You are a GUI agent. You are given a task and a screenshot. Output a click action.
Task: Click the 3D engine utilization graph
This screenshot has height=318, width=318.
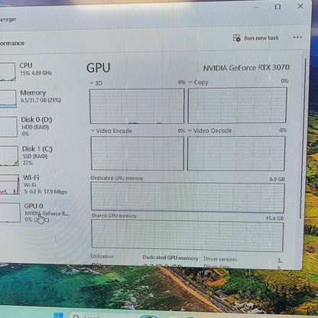(x=137, y=106)
